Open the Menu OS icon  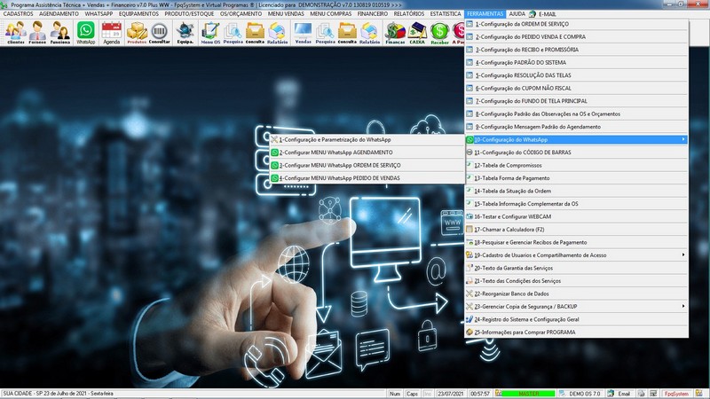pyautogui.click(x=210, y=33)
